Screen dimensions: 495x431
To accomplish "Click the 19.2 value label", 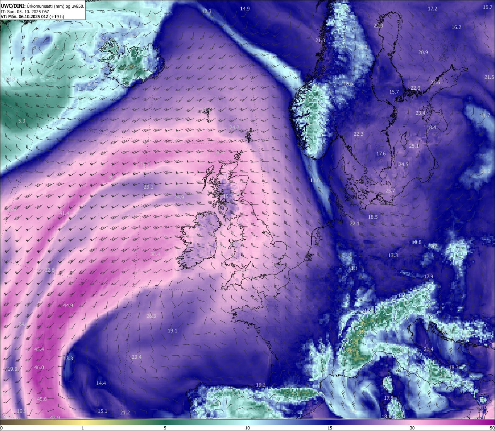I will 261,385.
